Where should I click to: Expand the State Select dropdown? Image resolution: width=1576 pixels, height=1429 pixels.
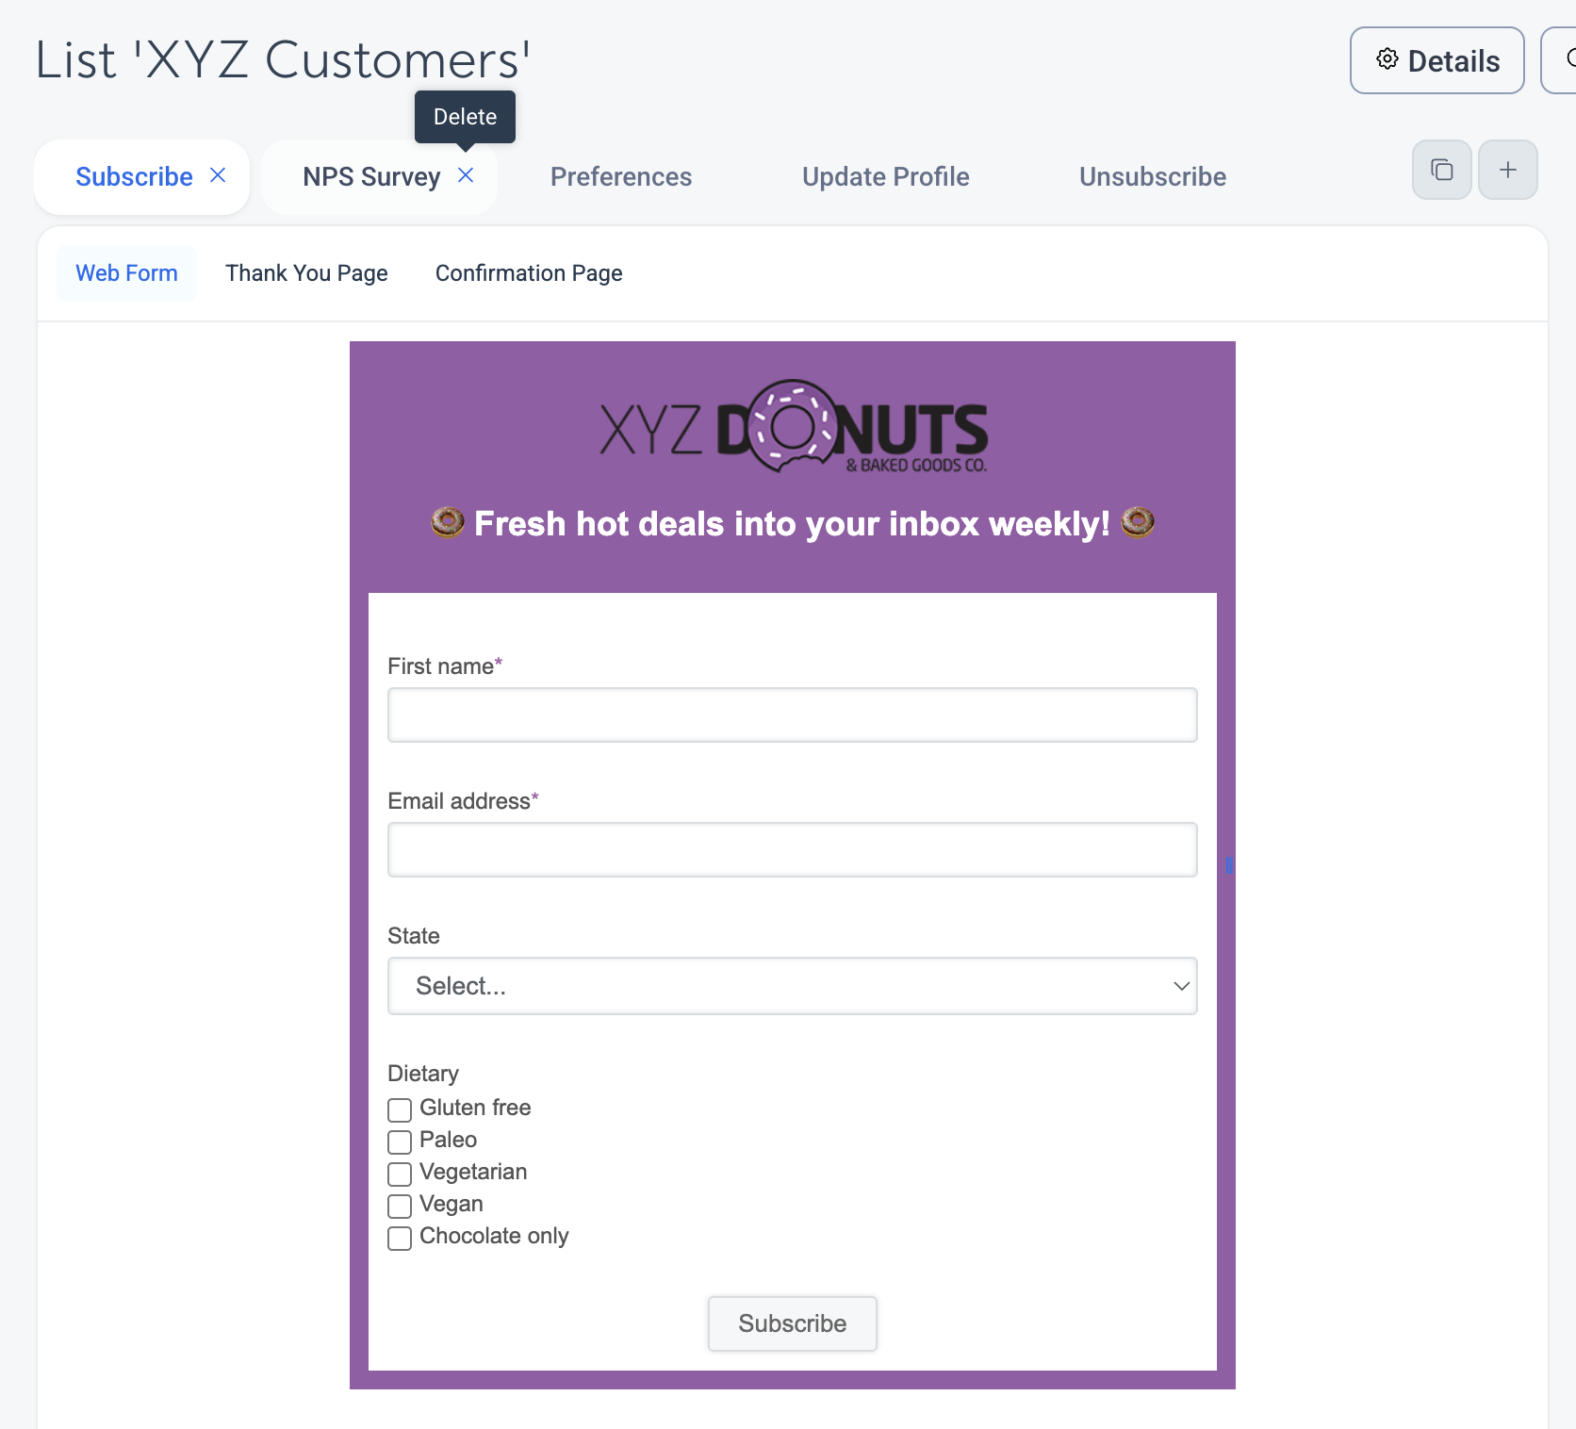pyautogui.click(x=793, y=986)
